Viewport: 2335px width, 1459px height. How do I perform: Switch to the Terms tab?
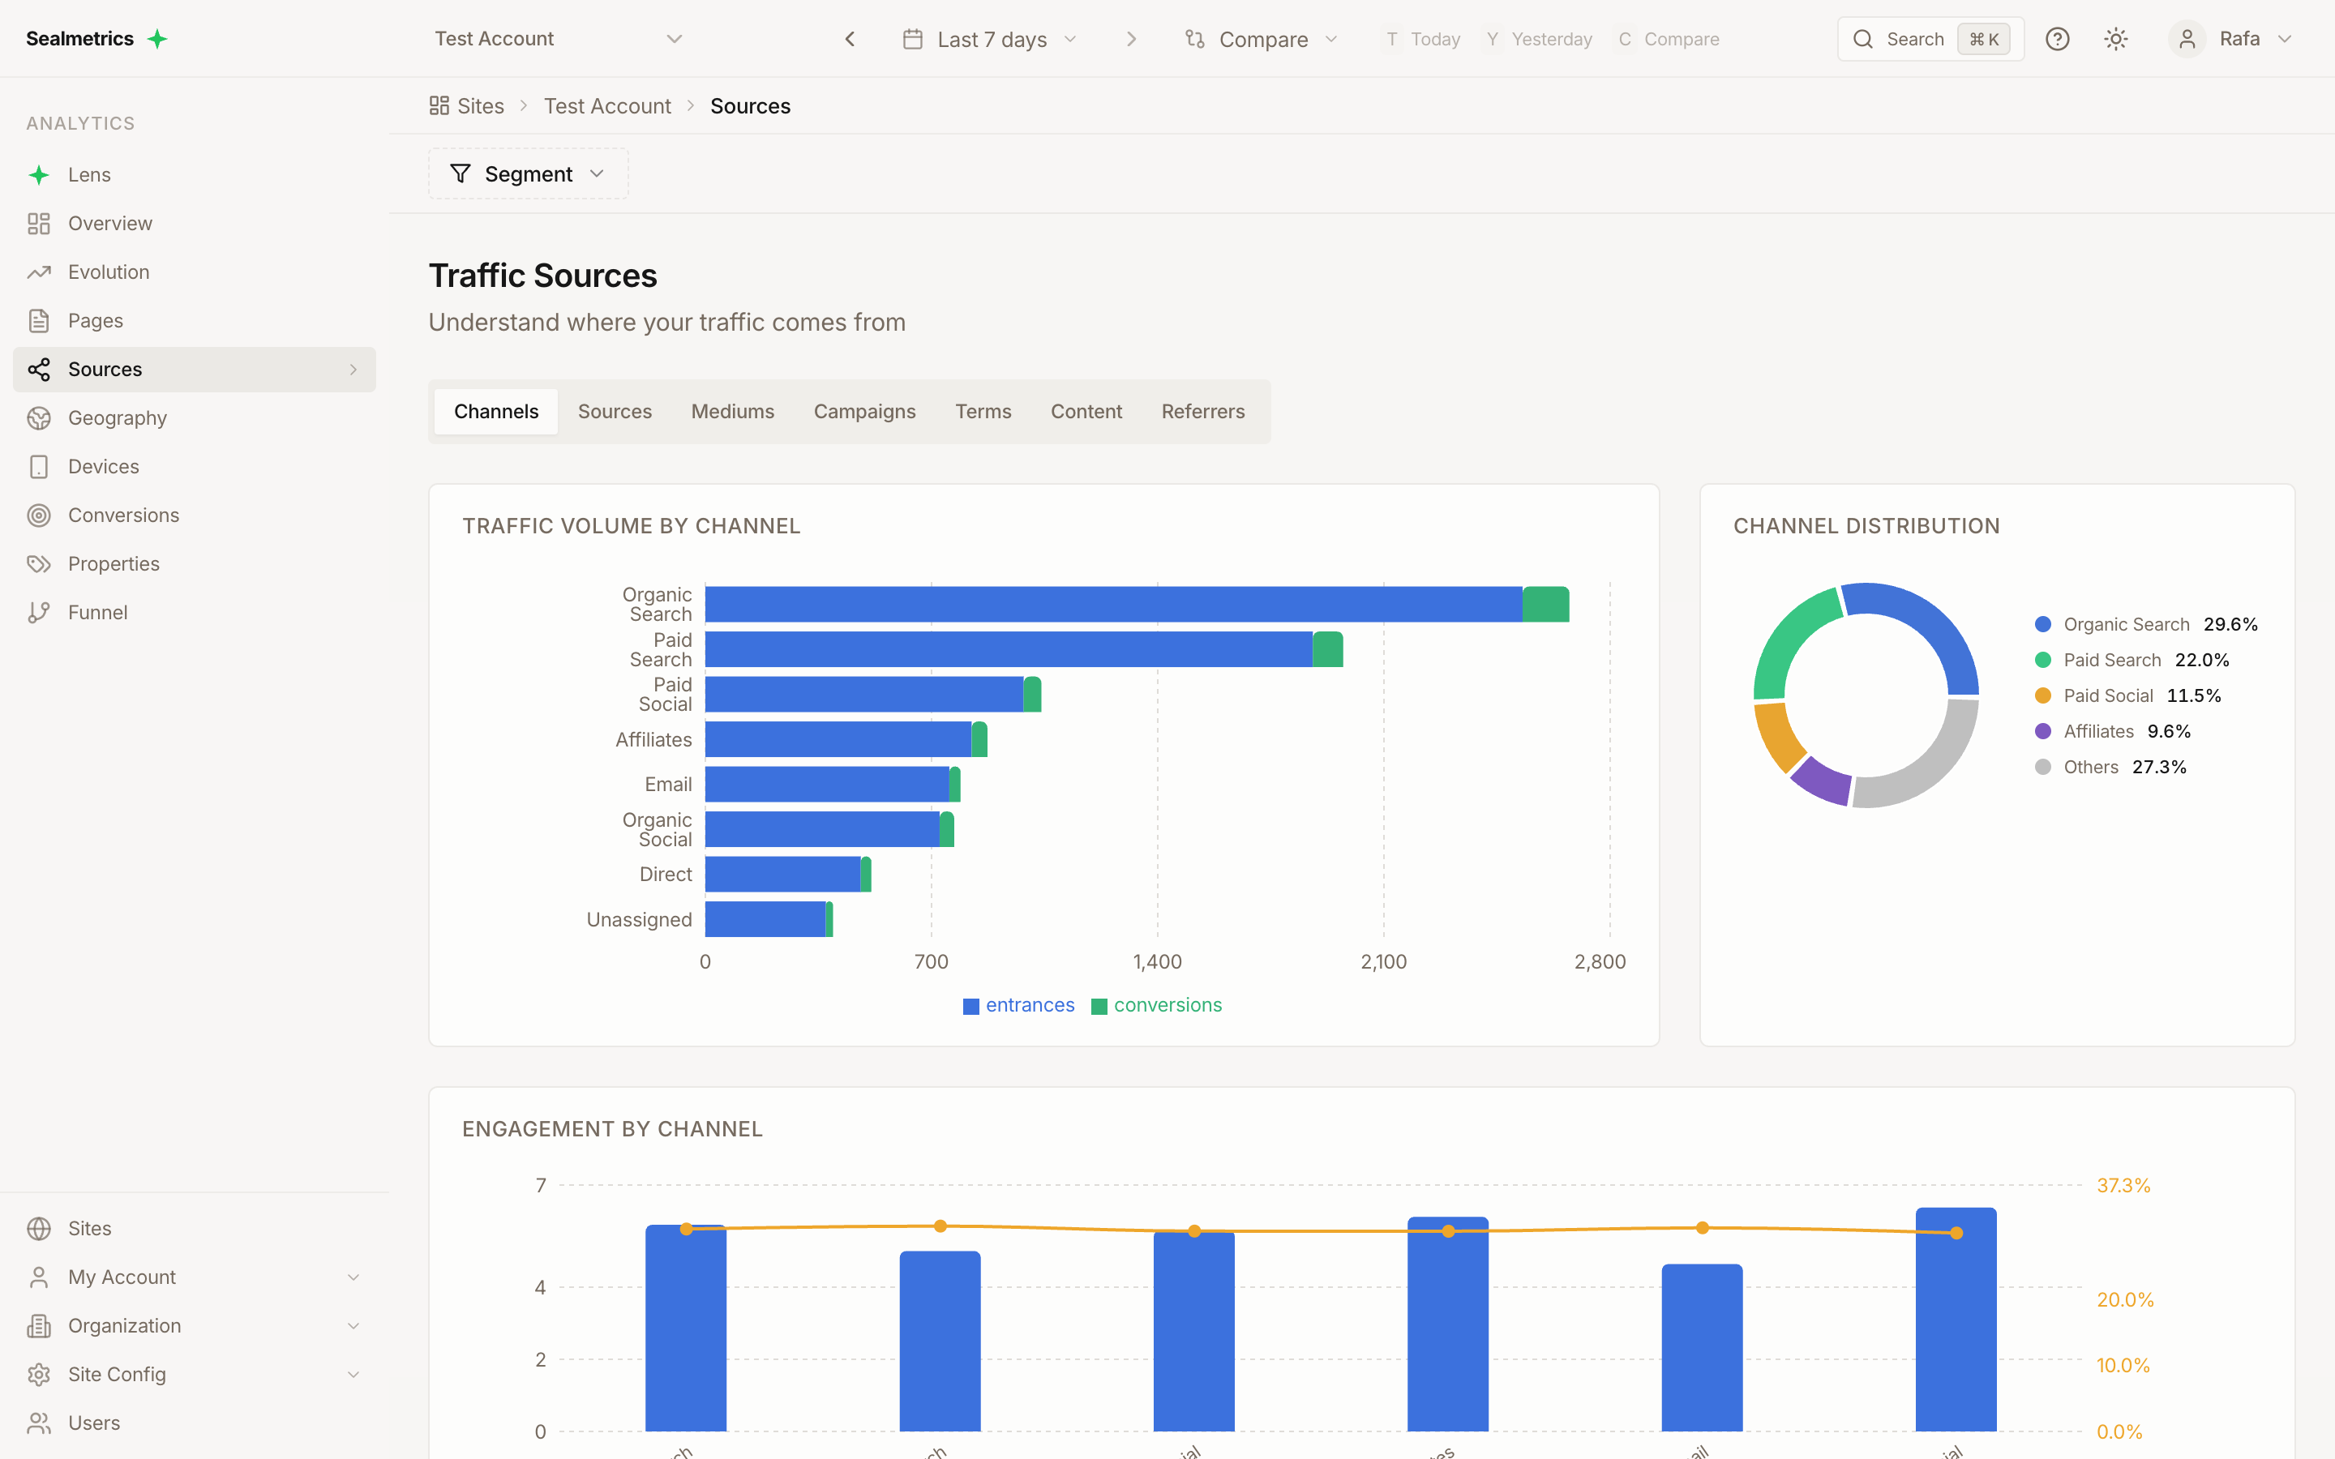point(983,412)
